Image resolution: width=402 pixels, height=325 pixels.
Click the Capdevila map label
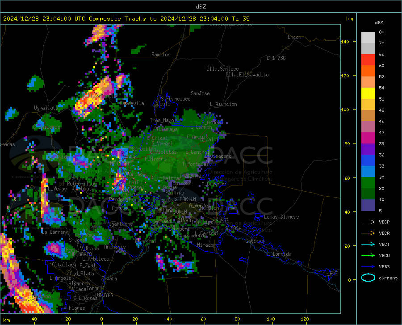132,103
